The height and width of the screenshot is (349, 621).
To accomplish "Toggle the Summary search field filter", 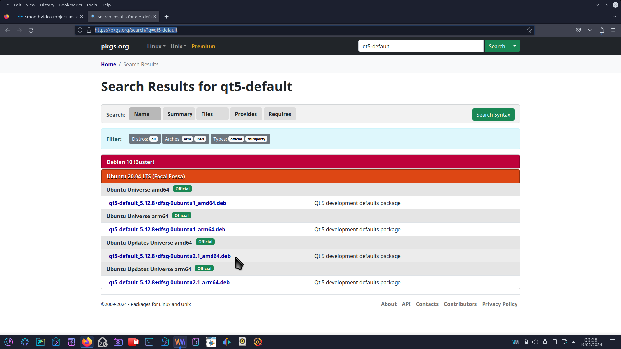I will pyautogui.click(x=179, y=114).
